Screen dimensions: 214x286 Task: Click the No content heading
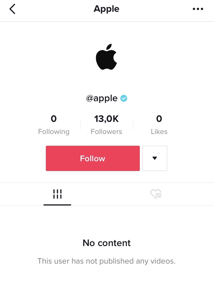(107, 243)
